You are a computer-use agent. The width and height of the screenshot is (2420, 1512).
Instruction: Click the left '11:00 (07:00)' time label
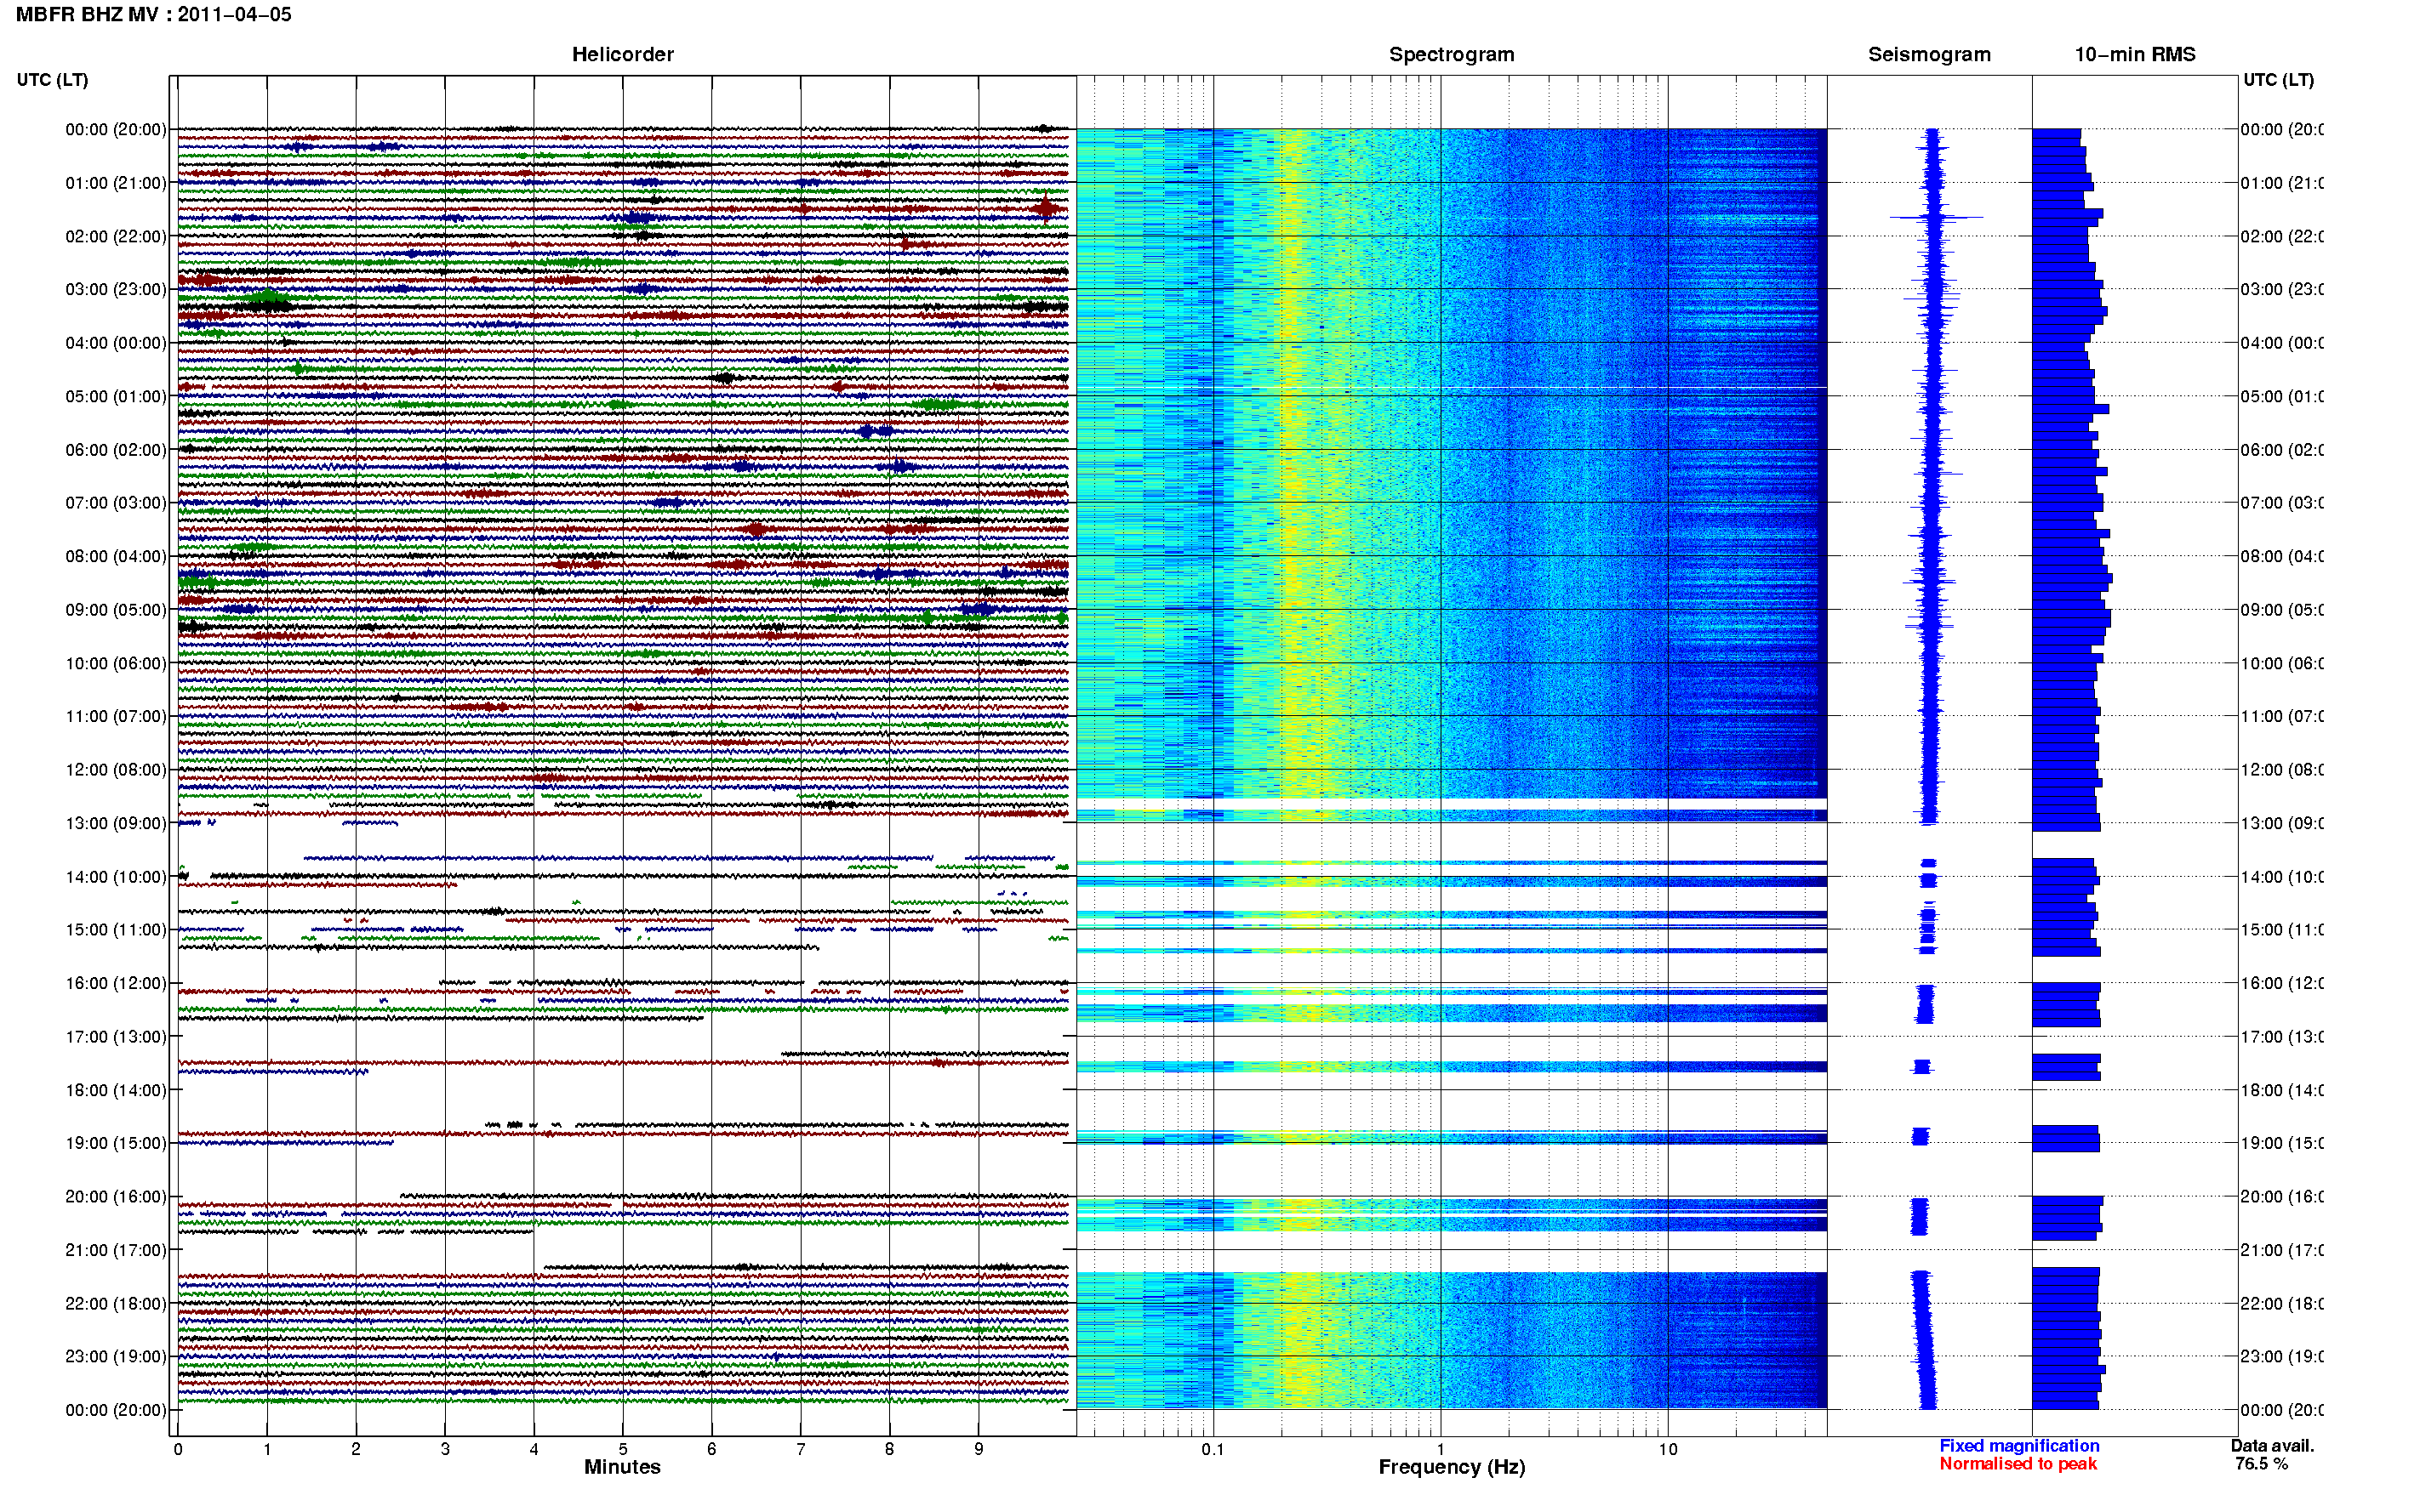[116, 717]
